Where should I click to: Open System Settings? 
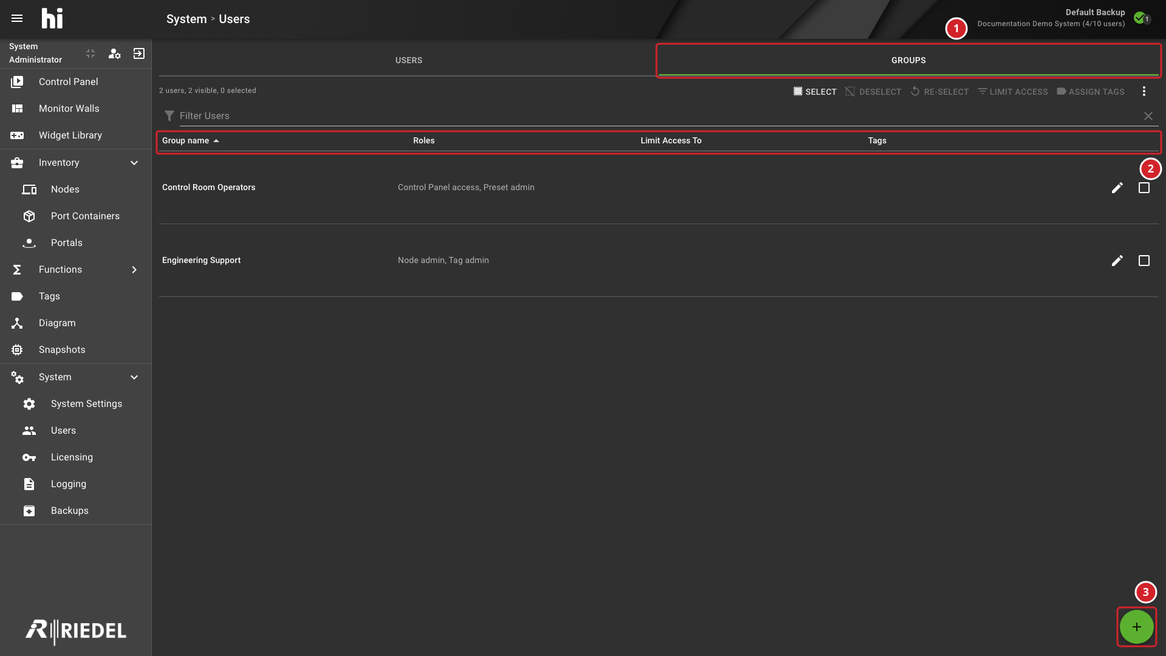tap(75, 404)
